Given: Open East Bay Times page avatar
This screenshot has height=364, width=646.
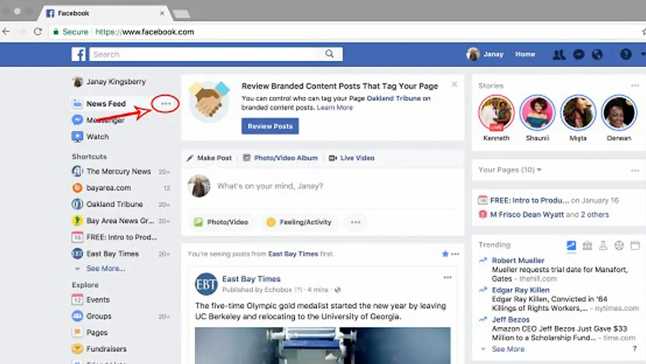Looking at the screenshot, I should tap(206, 284).
